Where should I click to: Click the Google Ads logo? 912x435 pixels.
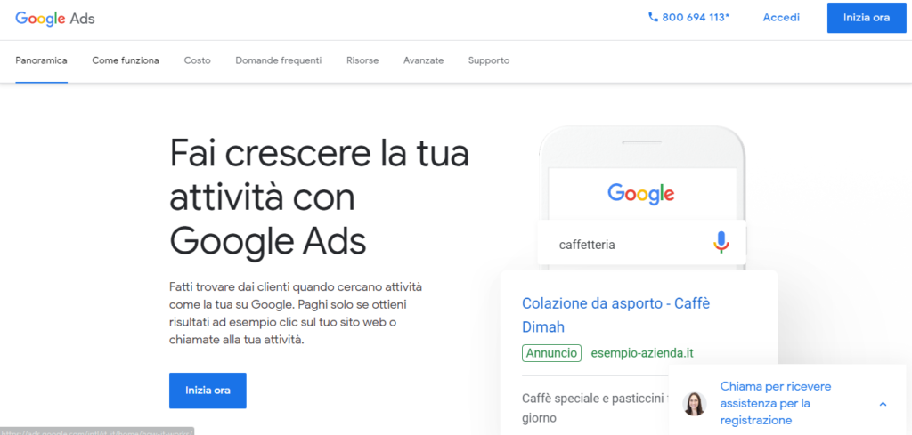(x=55, y=18)
